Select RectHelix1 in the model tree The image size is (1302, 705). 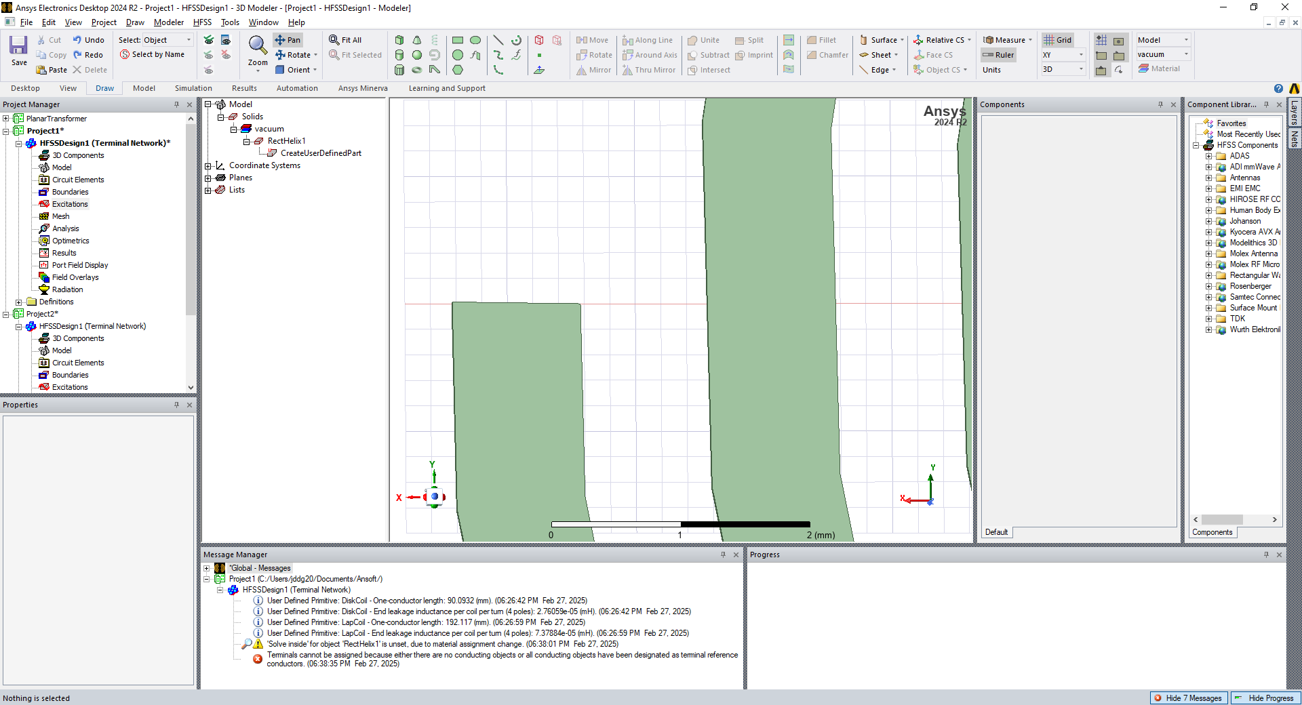(x=286, y=141)
